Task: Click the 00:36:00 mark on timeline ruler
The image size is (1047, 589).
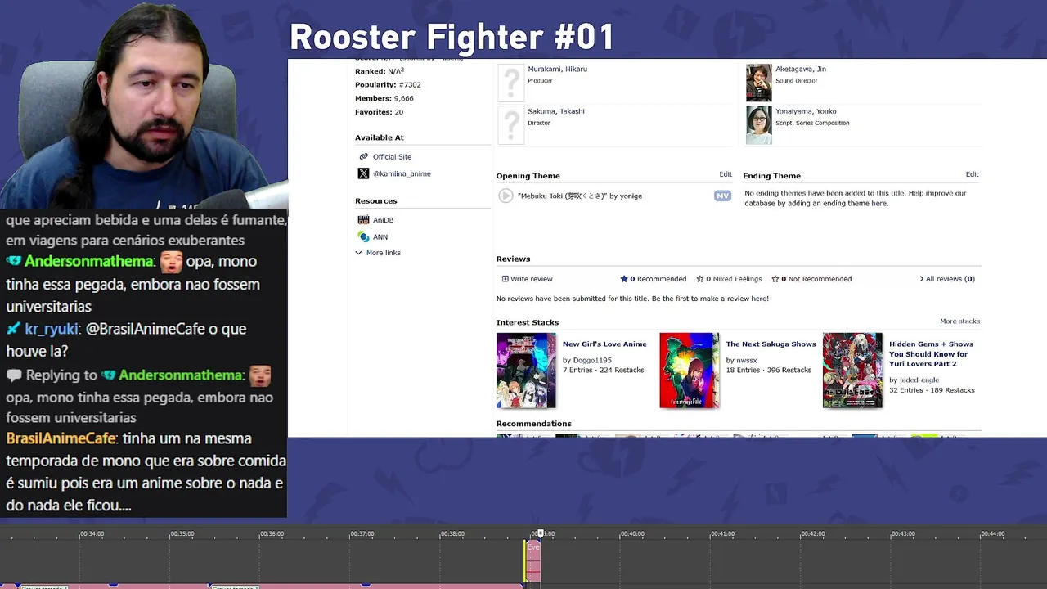Action: click(272, 534)
